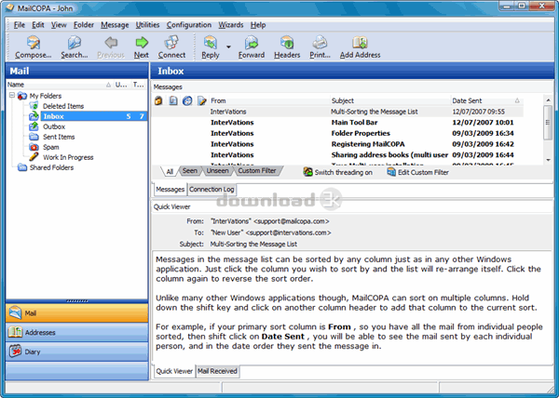Select the Deleted Items folder
Image resolution: width=559 pixels, height=398 pixels.
pos(63,106)
